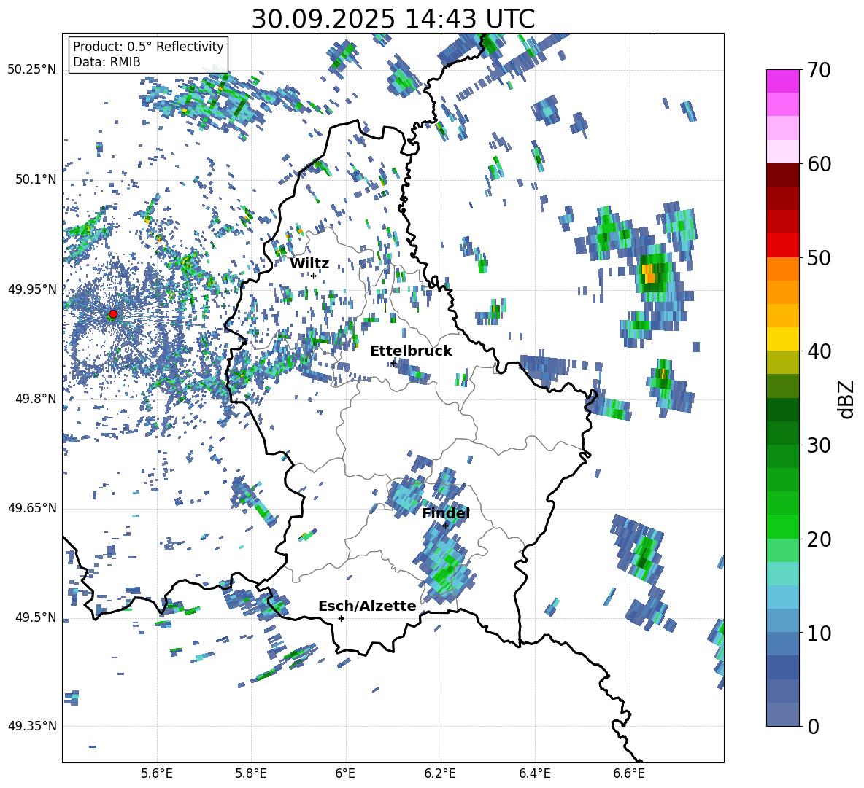Click the 20 tick label on colorbar
864x788 pixels.
(x=819, y=539)
